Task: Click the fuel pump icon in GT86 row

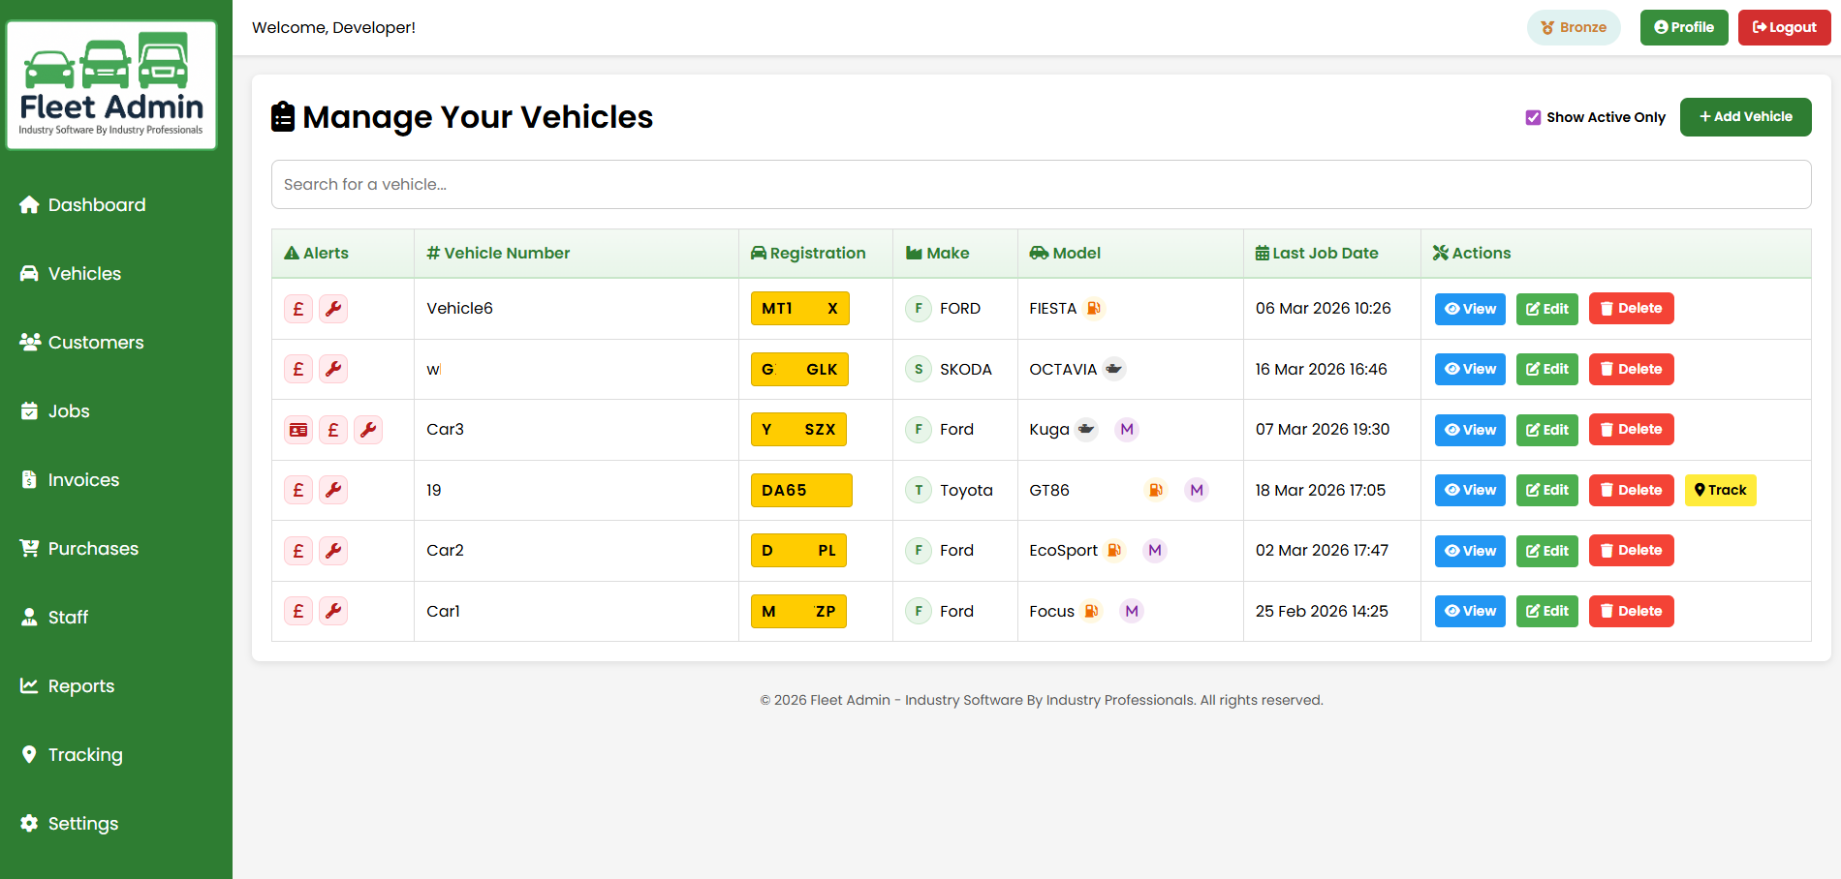Action: (1156, 490)
